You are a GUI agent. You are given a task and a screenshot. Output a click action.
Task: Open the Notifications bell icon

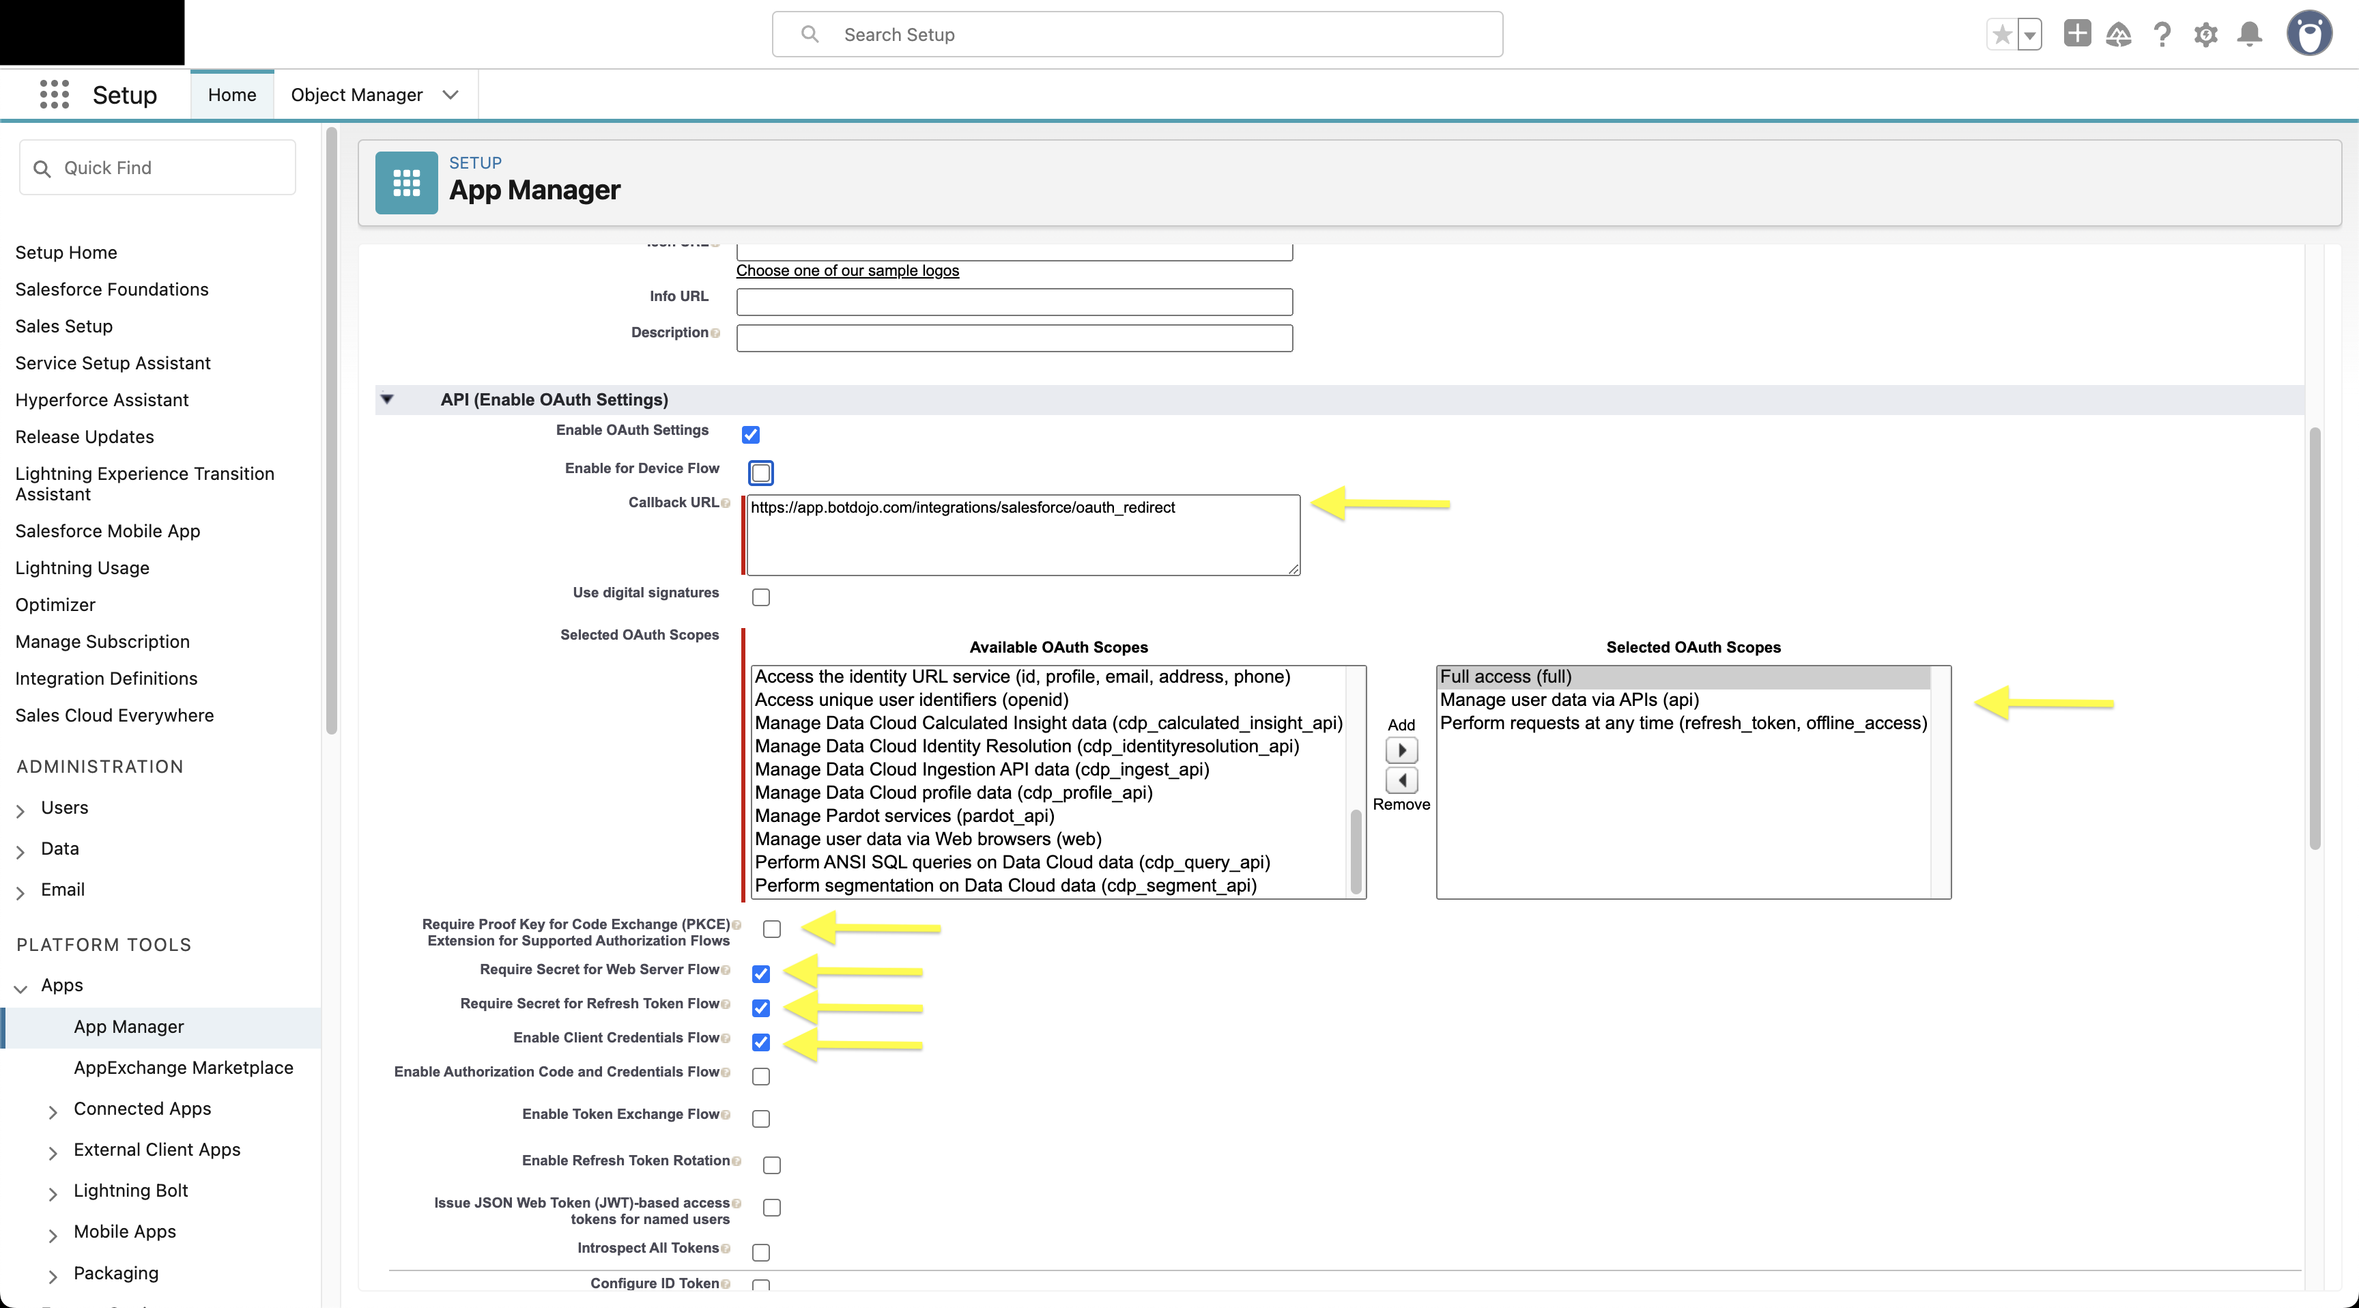pos(2250,35)
